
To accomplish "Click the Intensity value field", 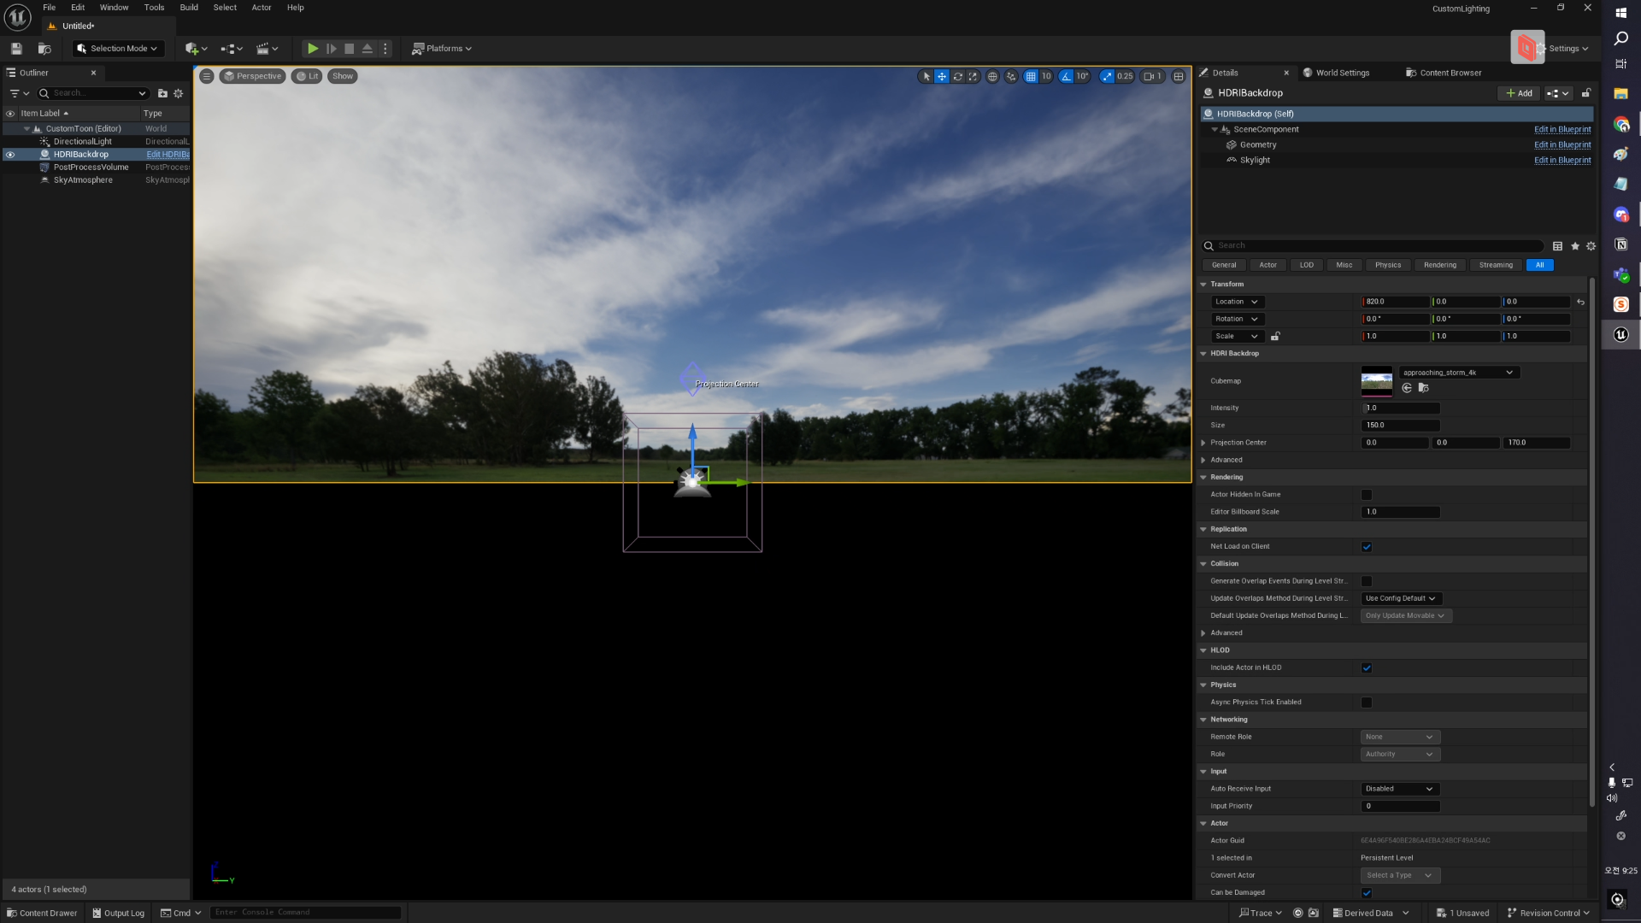I will 1400,408.
